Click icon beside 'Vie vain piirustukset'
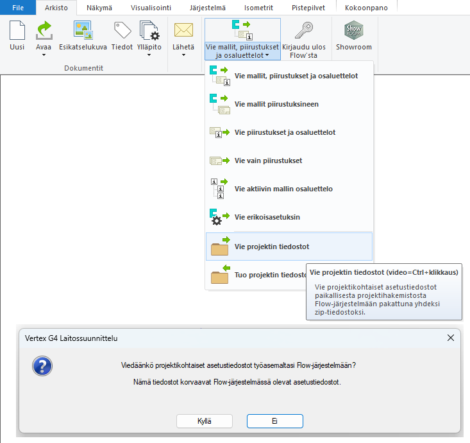This screenshot has height=443, width=470. click(x=220, y=161)
